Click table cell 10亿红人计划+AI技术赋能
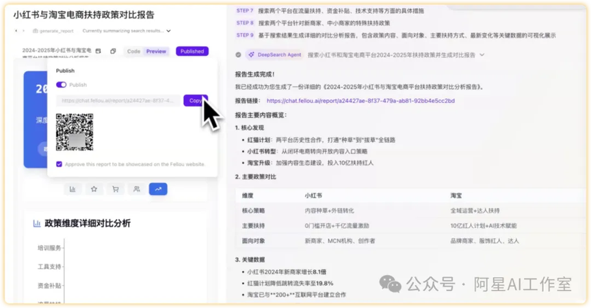591x308 pixels. click(x=484, y=226)
